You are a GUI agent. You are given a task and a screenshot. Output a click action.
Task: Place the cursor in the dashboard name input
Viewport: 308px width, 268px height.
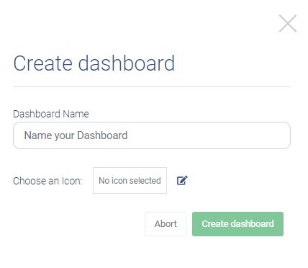(152, 135)
